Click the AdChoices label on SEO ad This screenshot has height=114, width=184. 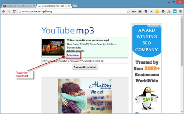(154, 26)
